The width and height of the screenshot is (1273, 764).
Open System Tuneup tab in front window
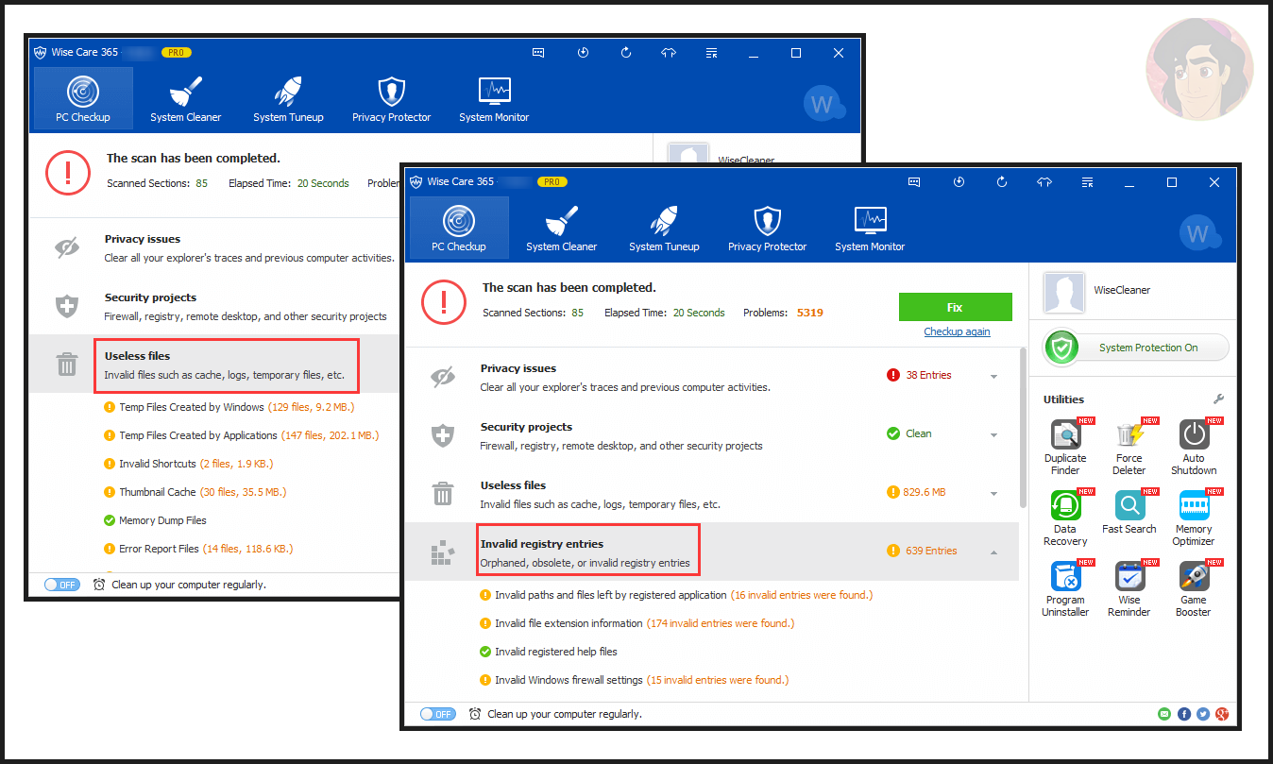[x=664, y=228]
